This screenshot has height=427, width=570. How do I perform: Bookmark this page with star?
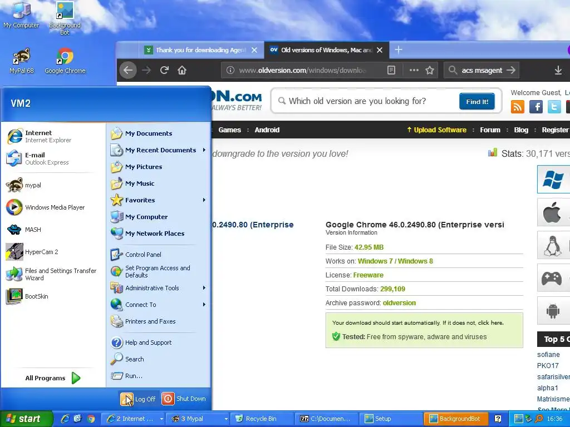(430, 70)
